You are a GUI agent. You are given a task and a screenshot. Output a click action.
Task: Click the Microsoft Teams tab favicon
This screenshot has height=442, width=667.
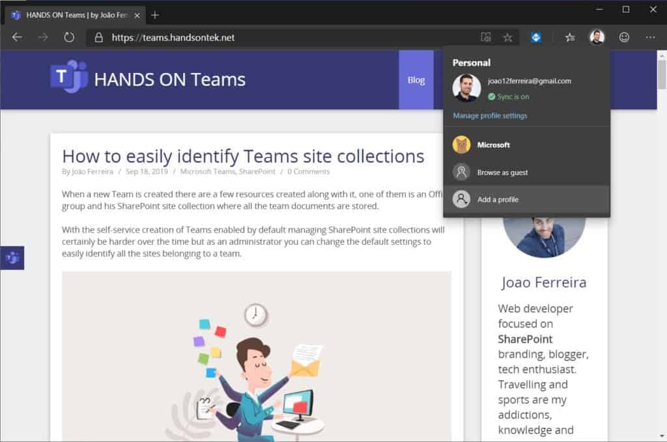pos(16,12)
